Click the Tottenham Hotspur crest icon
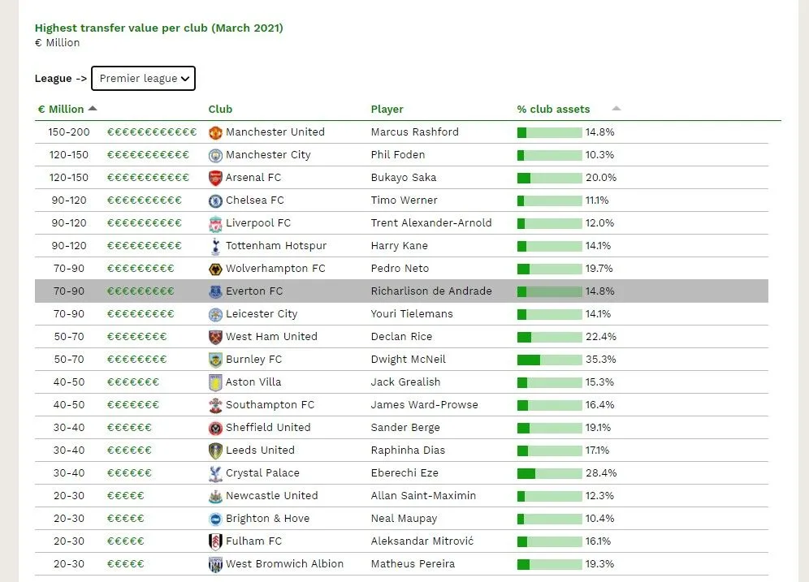 tap(215, 246)
